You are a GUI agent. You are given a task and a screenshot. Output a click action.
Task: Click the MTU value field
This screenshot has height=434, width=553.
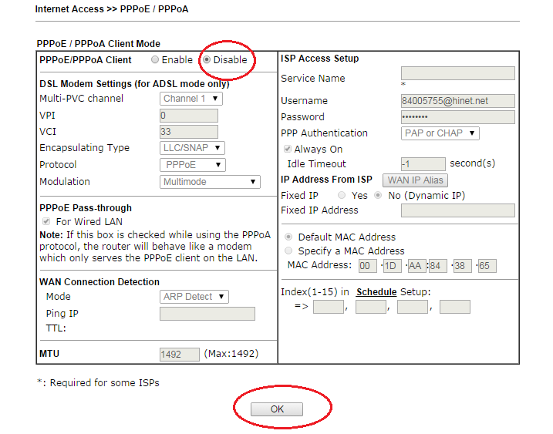179,355
